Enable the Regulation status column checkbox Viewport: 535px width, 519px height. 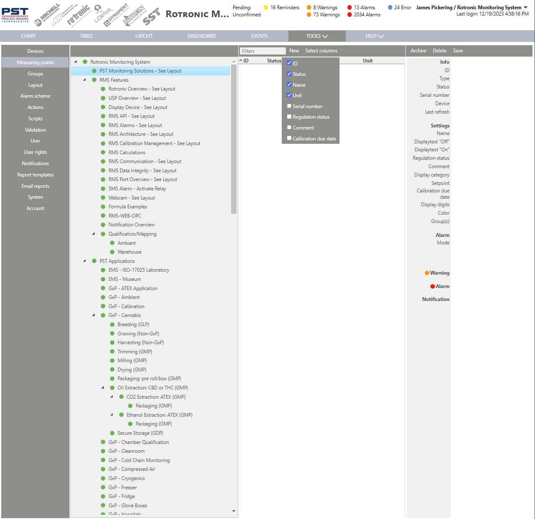click(289, 117)
